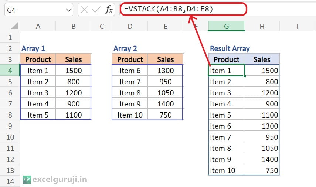Select row 14 header
Screen dimensions: 316x187
[x=10, y=181]
